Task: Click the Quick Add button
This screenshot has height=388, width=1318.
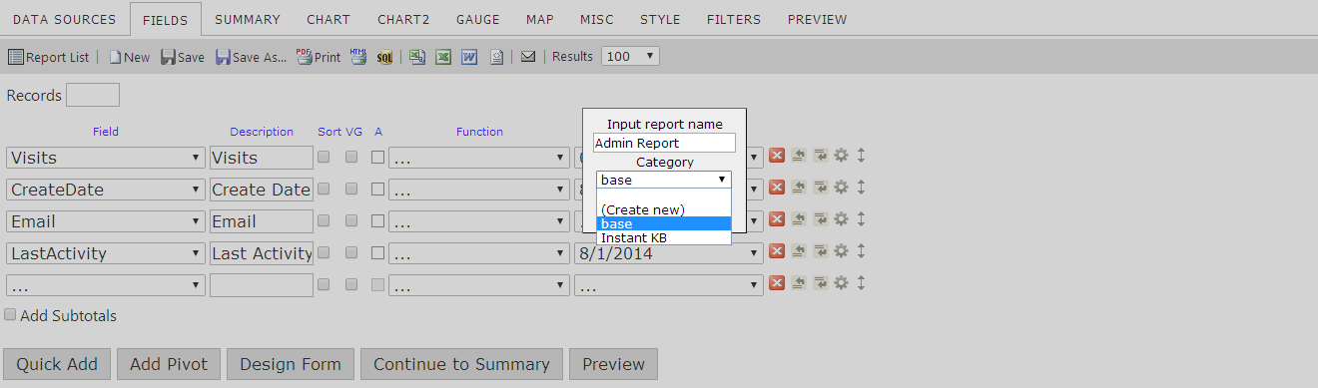Action: tap(57, 364)
